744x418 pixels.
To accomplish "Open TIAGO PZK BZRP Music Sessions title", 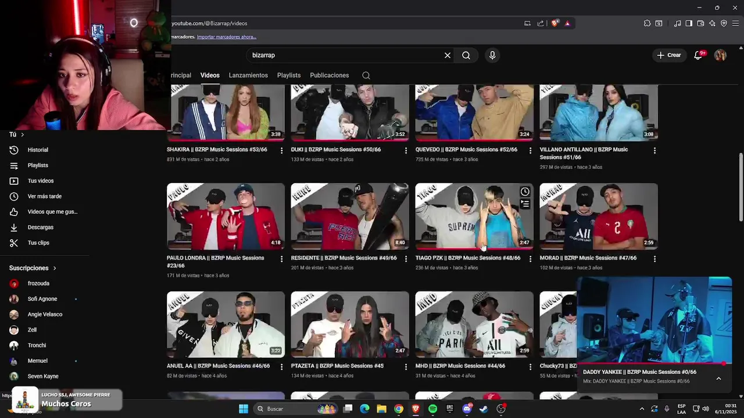I will (468, 258).
